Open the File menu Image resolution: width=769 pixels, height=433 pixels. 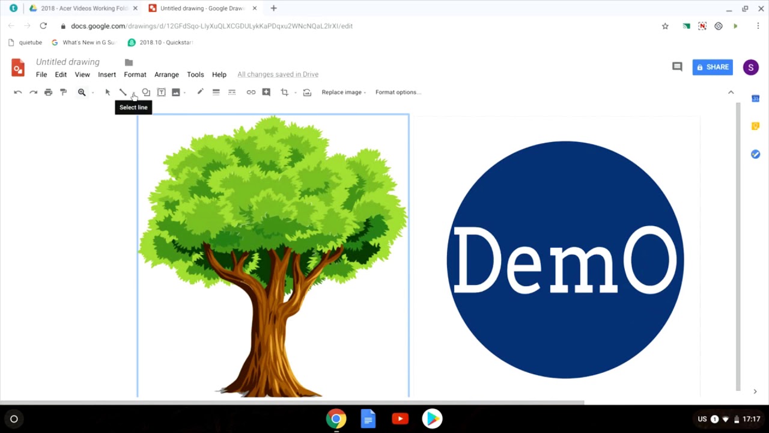(x=41, y=75)
